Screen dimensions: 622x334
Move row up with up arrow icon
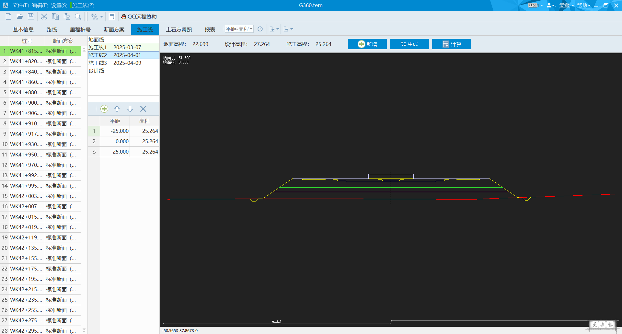pos(117,109)
